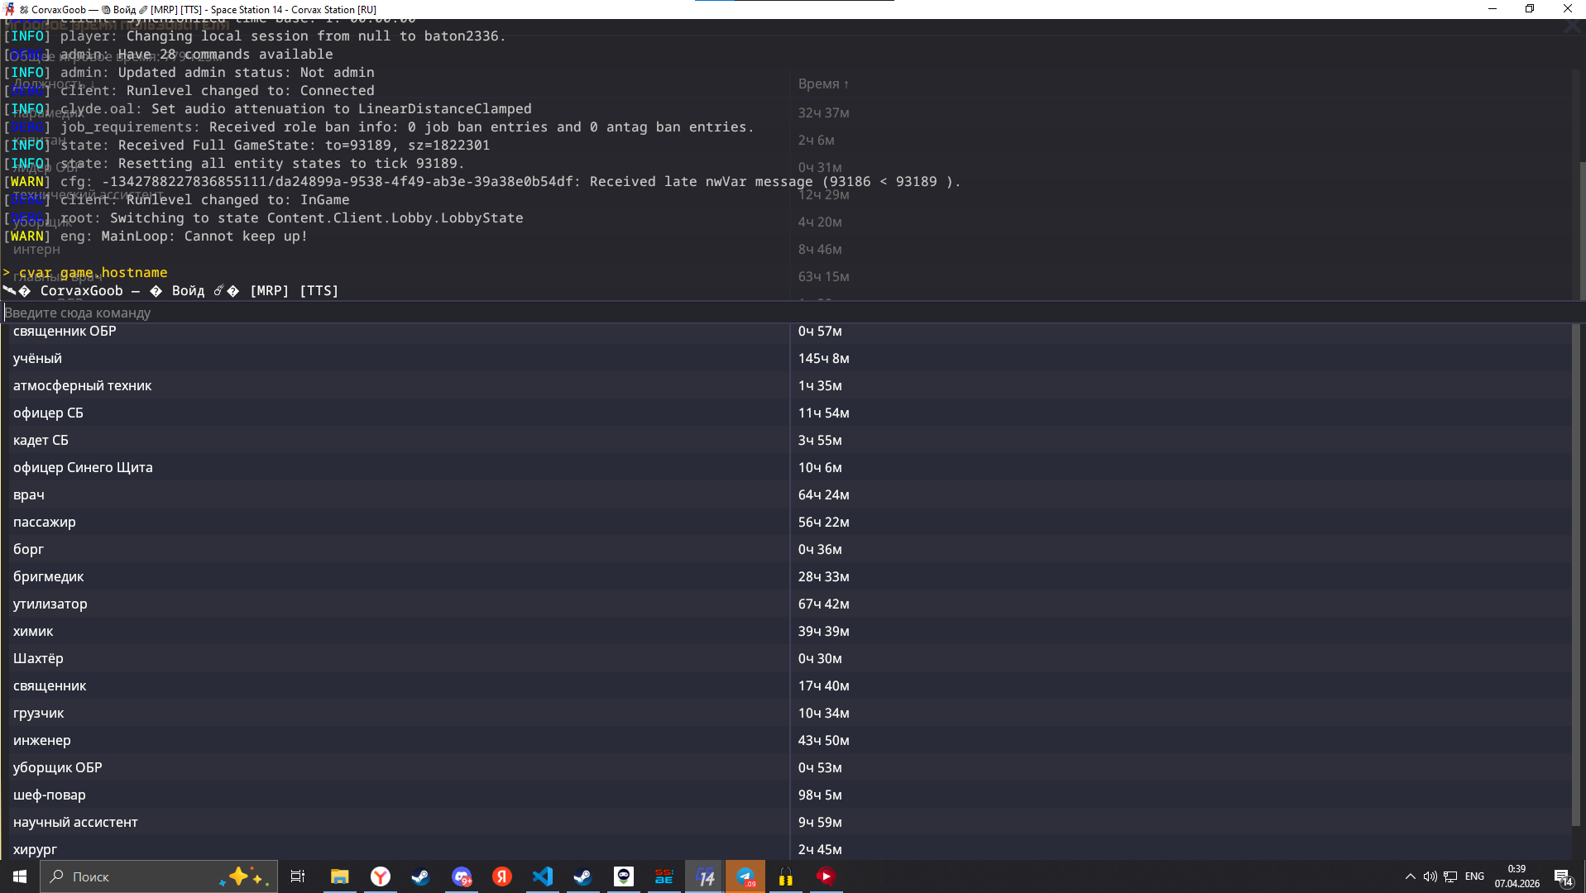
Task: Switch the ENG keyboard language indicator
Action: coord(1474,876)
